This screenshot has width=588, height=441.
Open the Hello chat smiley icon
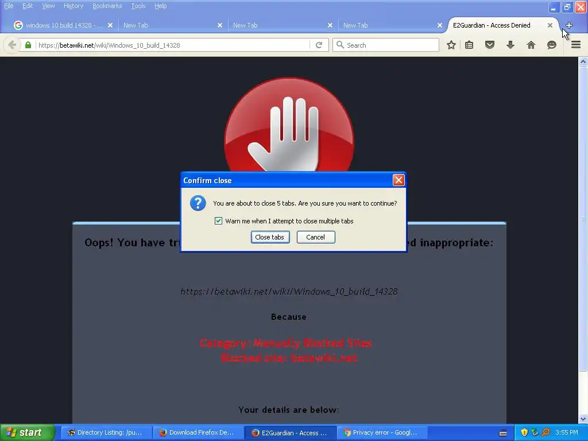[552, 45]
